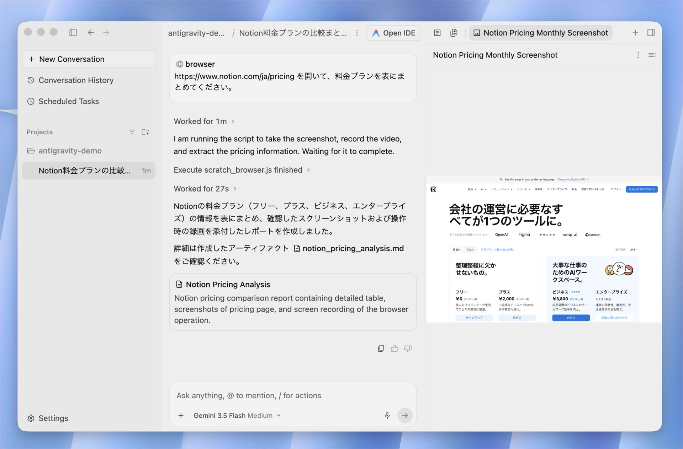This screenshot has width=683, height=449.
Task: Click the Notion pricing screenshot image
Action: [x=544, y=249]
